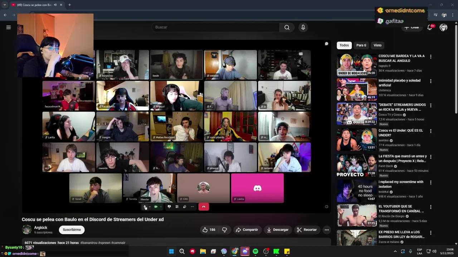458x257 pixels.
Task: Select the Todos filter chip
Action: click(344, 45)
